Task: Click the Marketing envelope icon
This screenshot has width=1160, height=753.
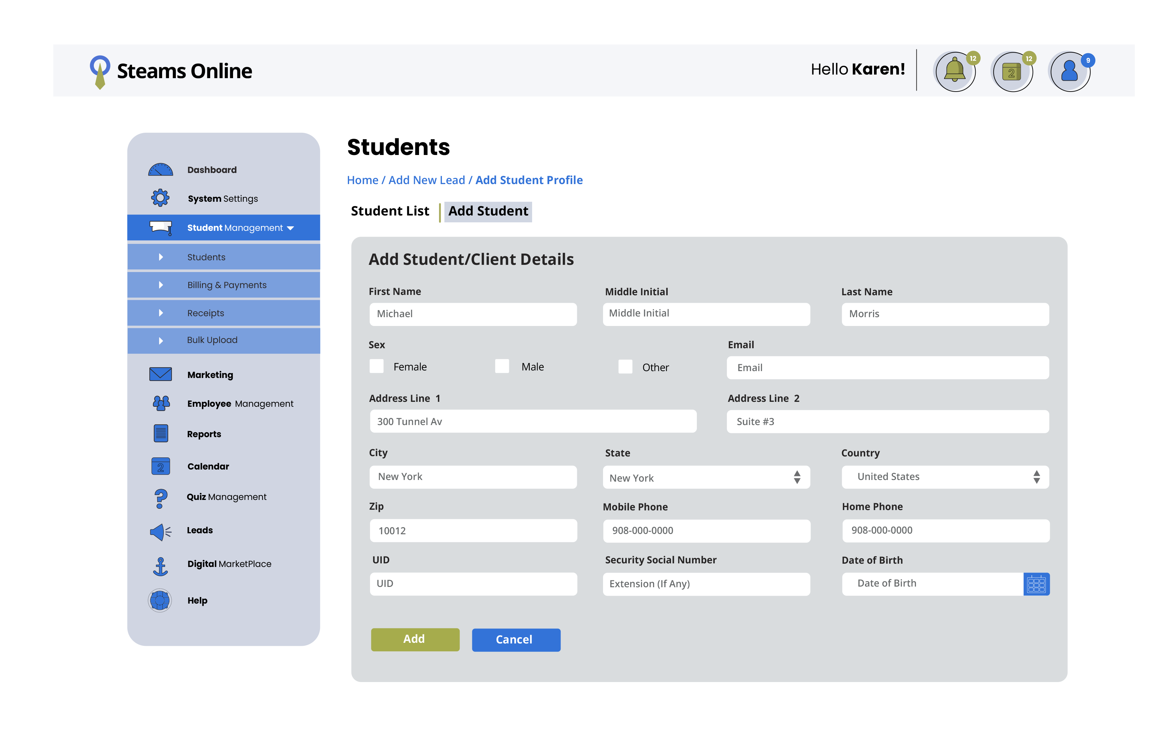Action: pos(160,375)
